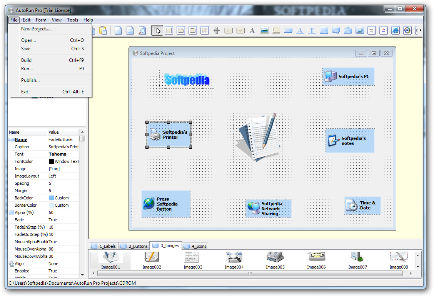Open the File menu

[14, 20]
